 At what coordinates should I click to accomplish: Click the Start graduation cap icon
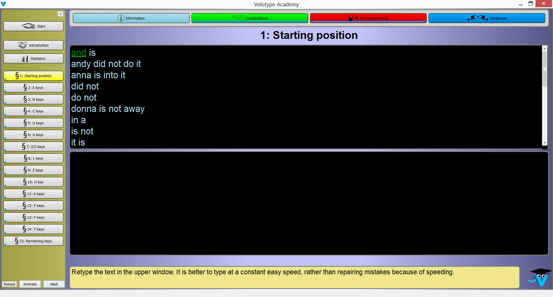[29, 26]
